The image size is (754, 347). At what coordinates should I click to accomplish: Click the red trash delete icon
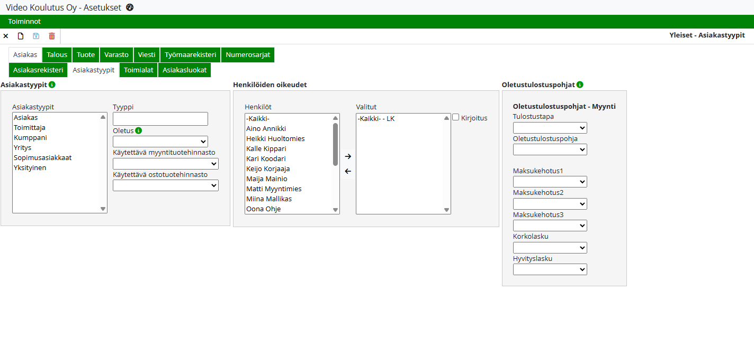(x=52, y=36)
